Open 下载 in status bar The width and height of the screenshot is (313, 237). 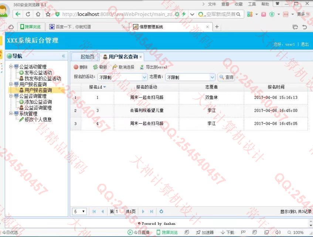point(227,233)
